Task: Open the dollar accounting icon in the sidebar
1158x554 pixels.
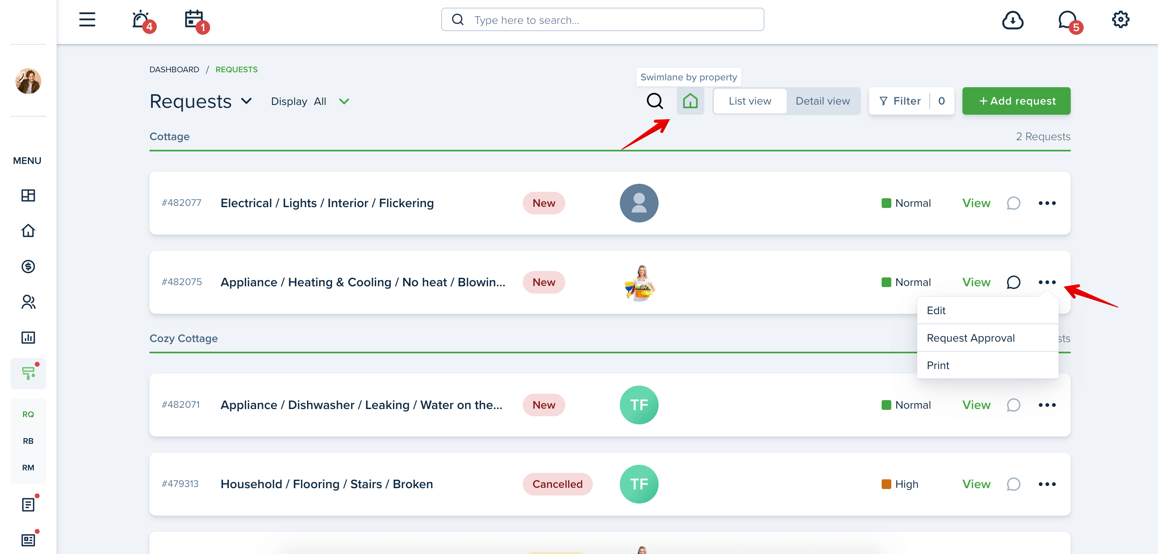Action: coord(28,267)
